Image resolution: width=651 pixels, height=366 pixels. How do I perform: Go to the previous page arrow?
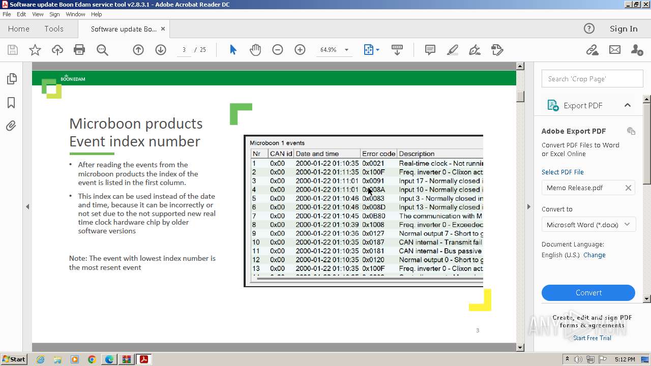point(138,50)
